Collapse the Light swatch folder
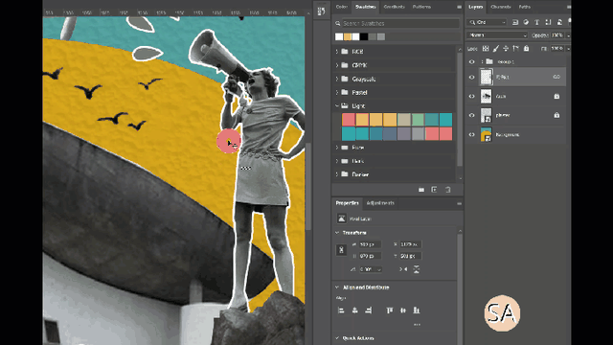This screenshot has width=613, height=345. (x=337, y=106)
